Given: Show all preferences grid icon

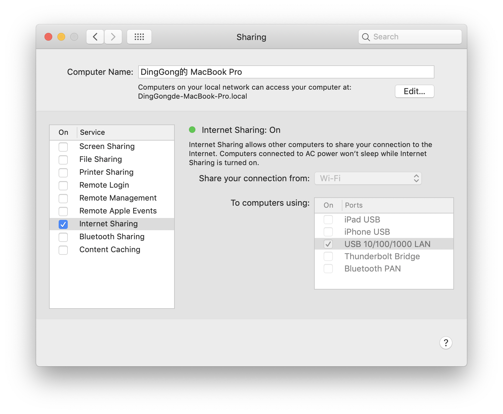Looking at the screenshot, I should pos(139,37).
